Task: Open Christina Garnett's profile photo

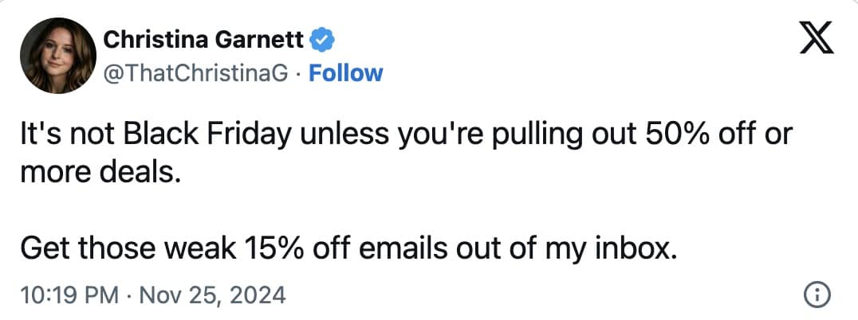Action: [55, 56]
